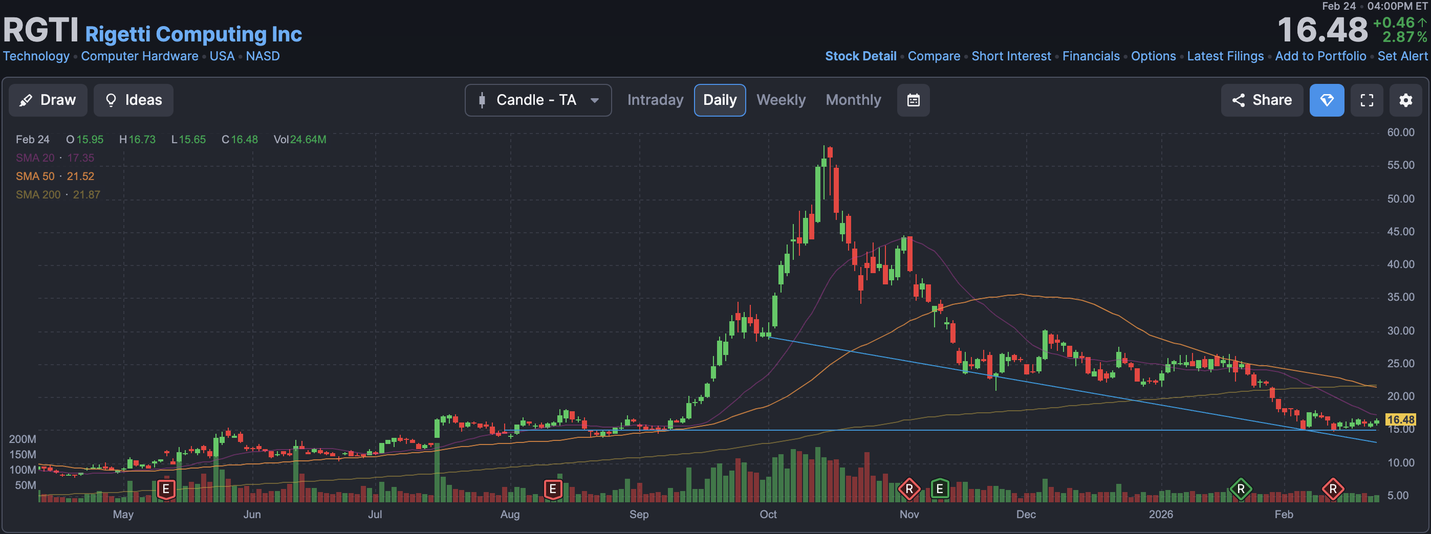
Task: Click the green E earnings marker in November
Action: [x=939, y=489]
